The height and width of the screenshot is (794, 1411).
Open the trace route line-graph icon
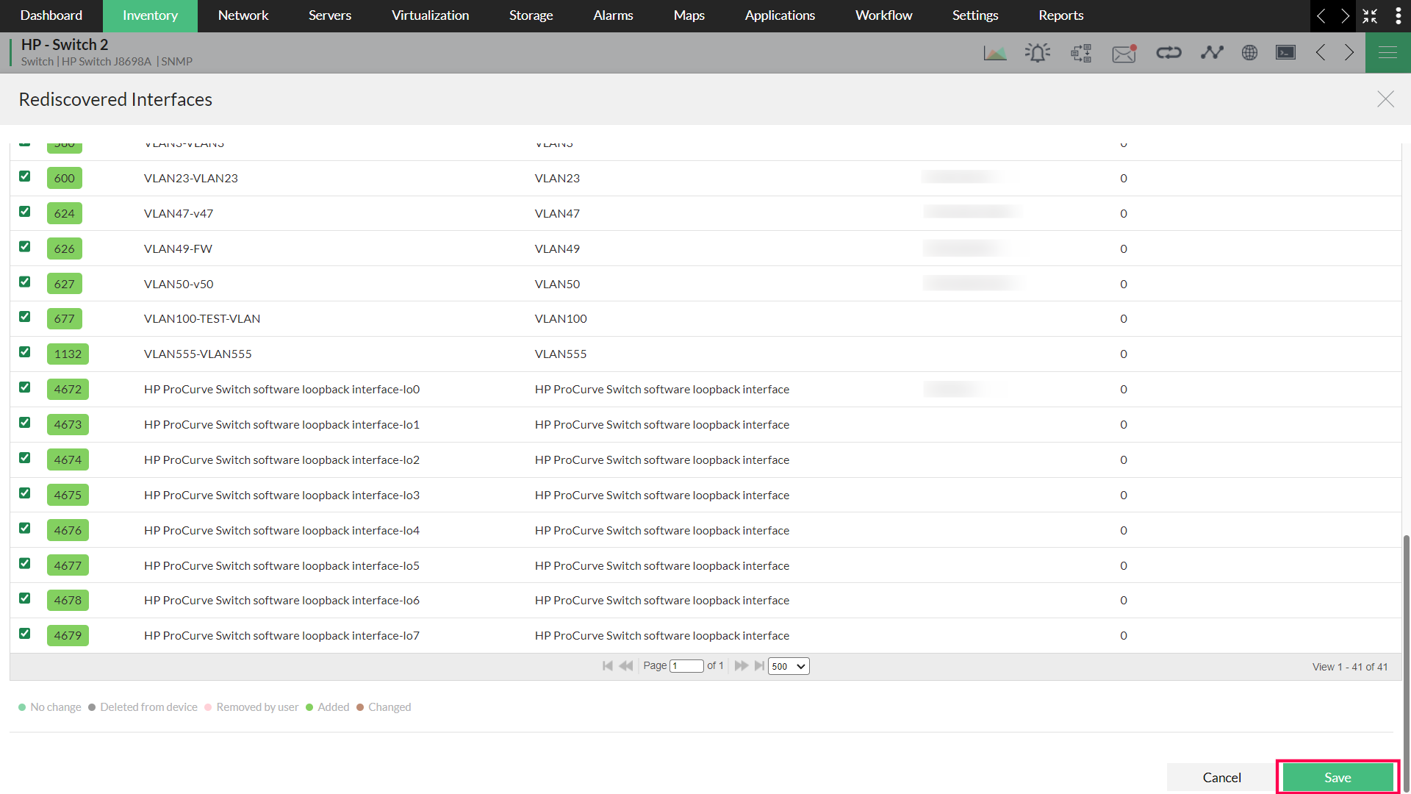click(x=1212, y=53)
